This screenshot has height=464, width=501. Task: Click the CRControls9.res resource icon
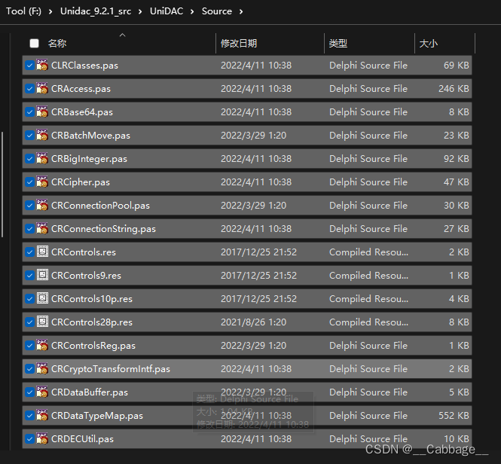42,275
